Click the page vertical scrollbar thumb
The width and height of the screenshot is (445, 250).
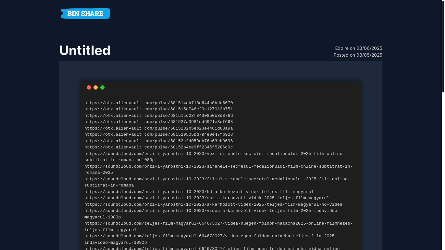coord(443,46)
